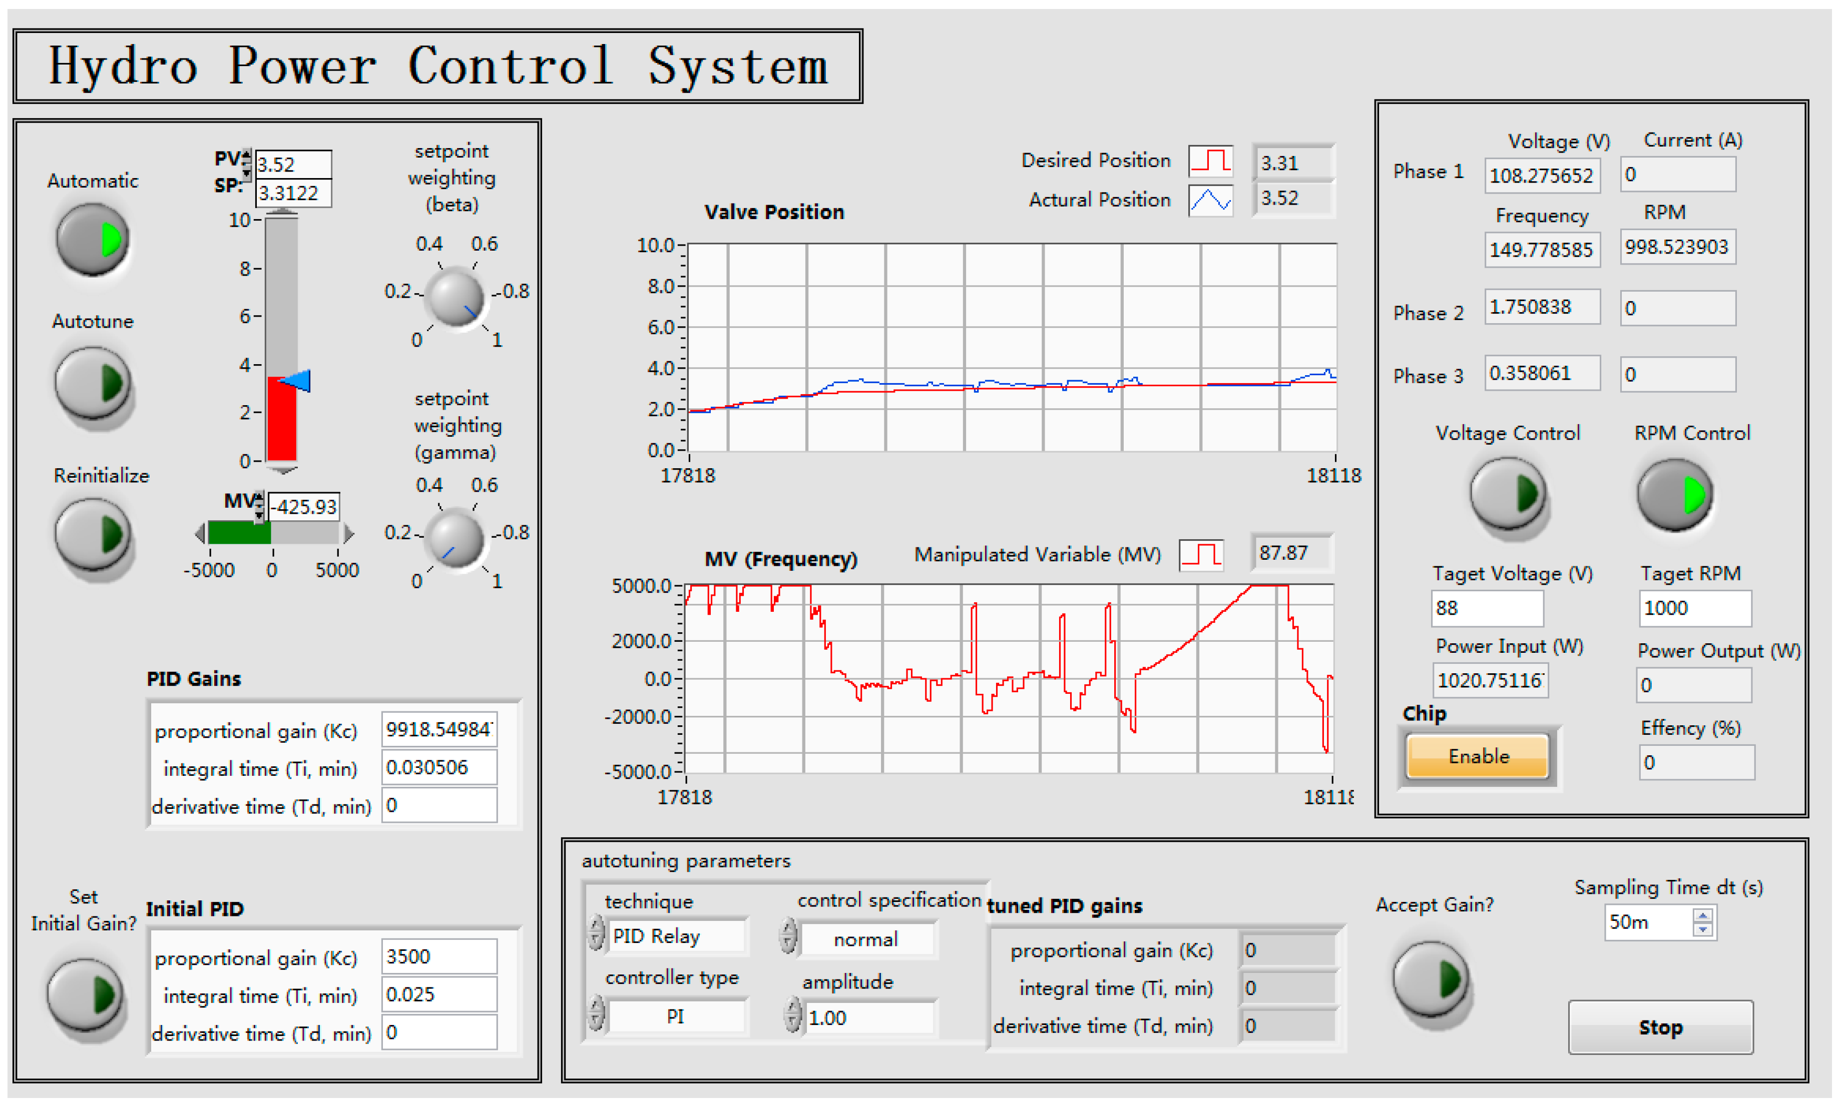The image size is (1842, 1108).
Task: Click Initial PID integral time 0.025
Action: coord(438,994)
